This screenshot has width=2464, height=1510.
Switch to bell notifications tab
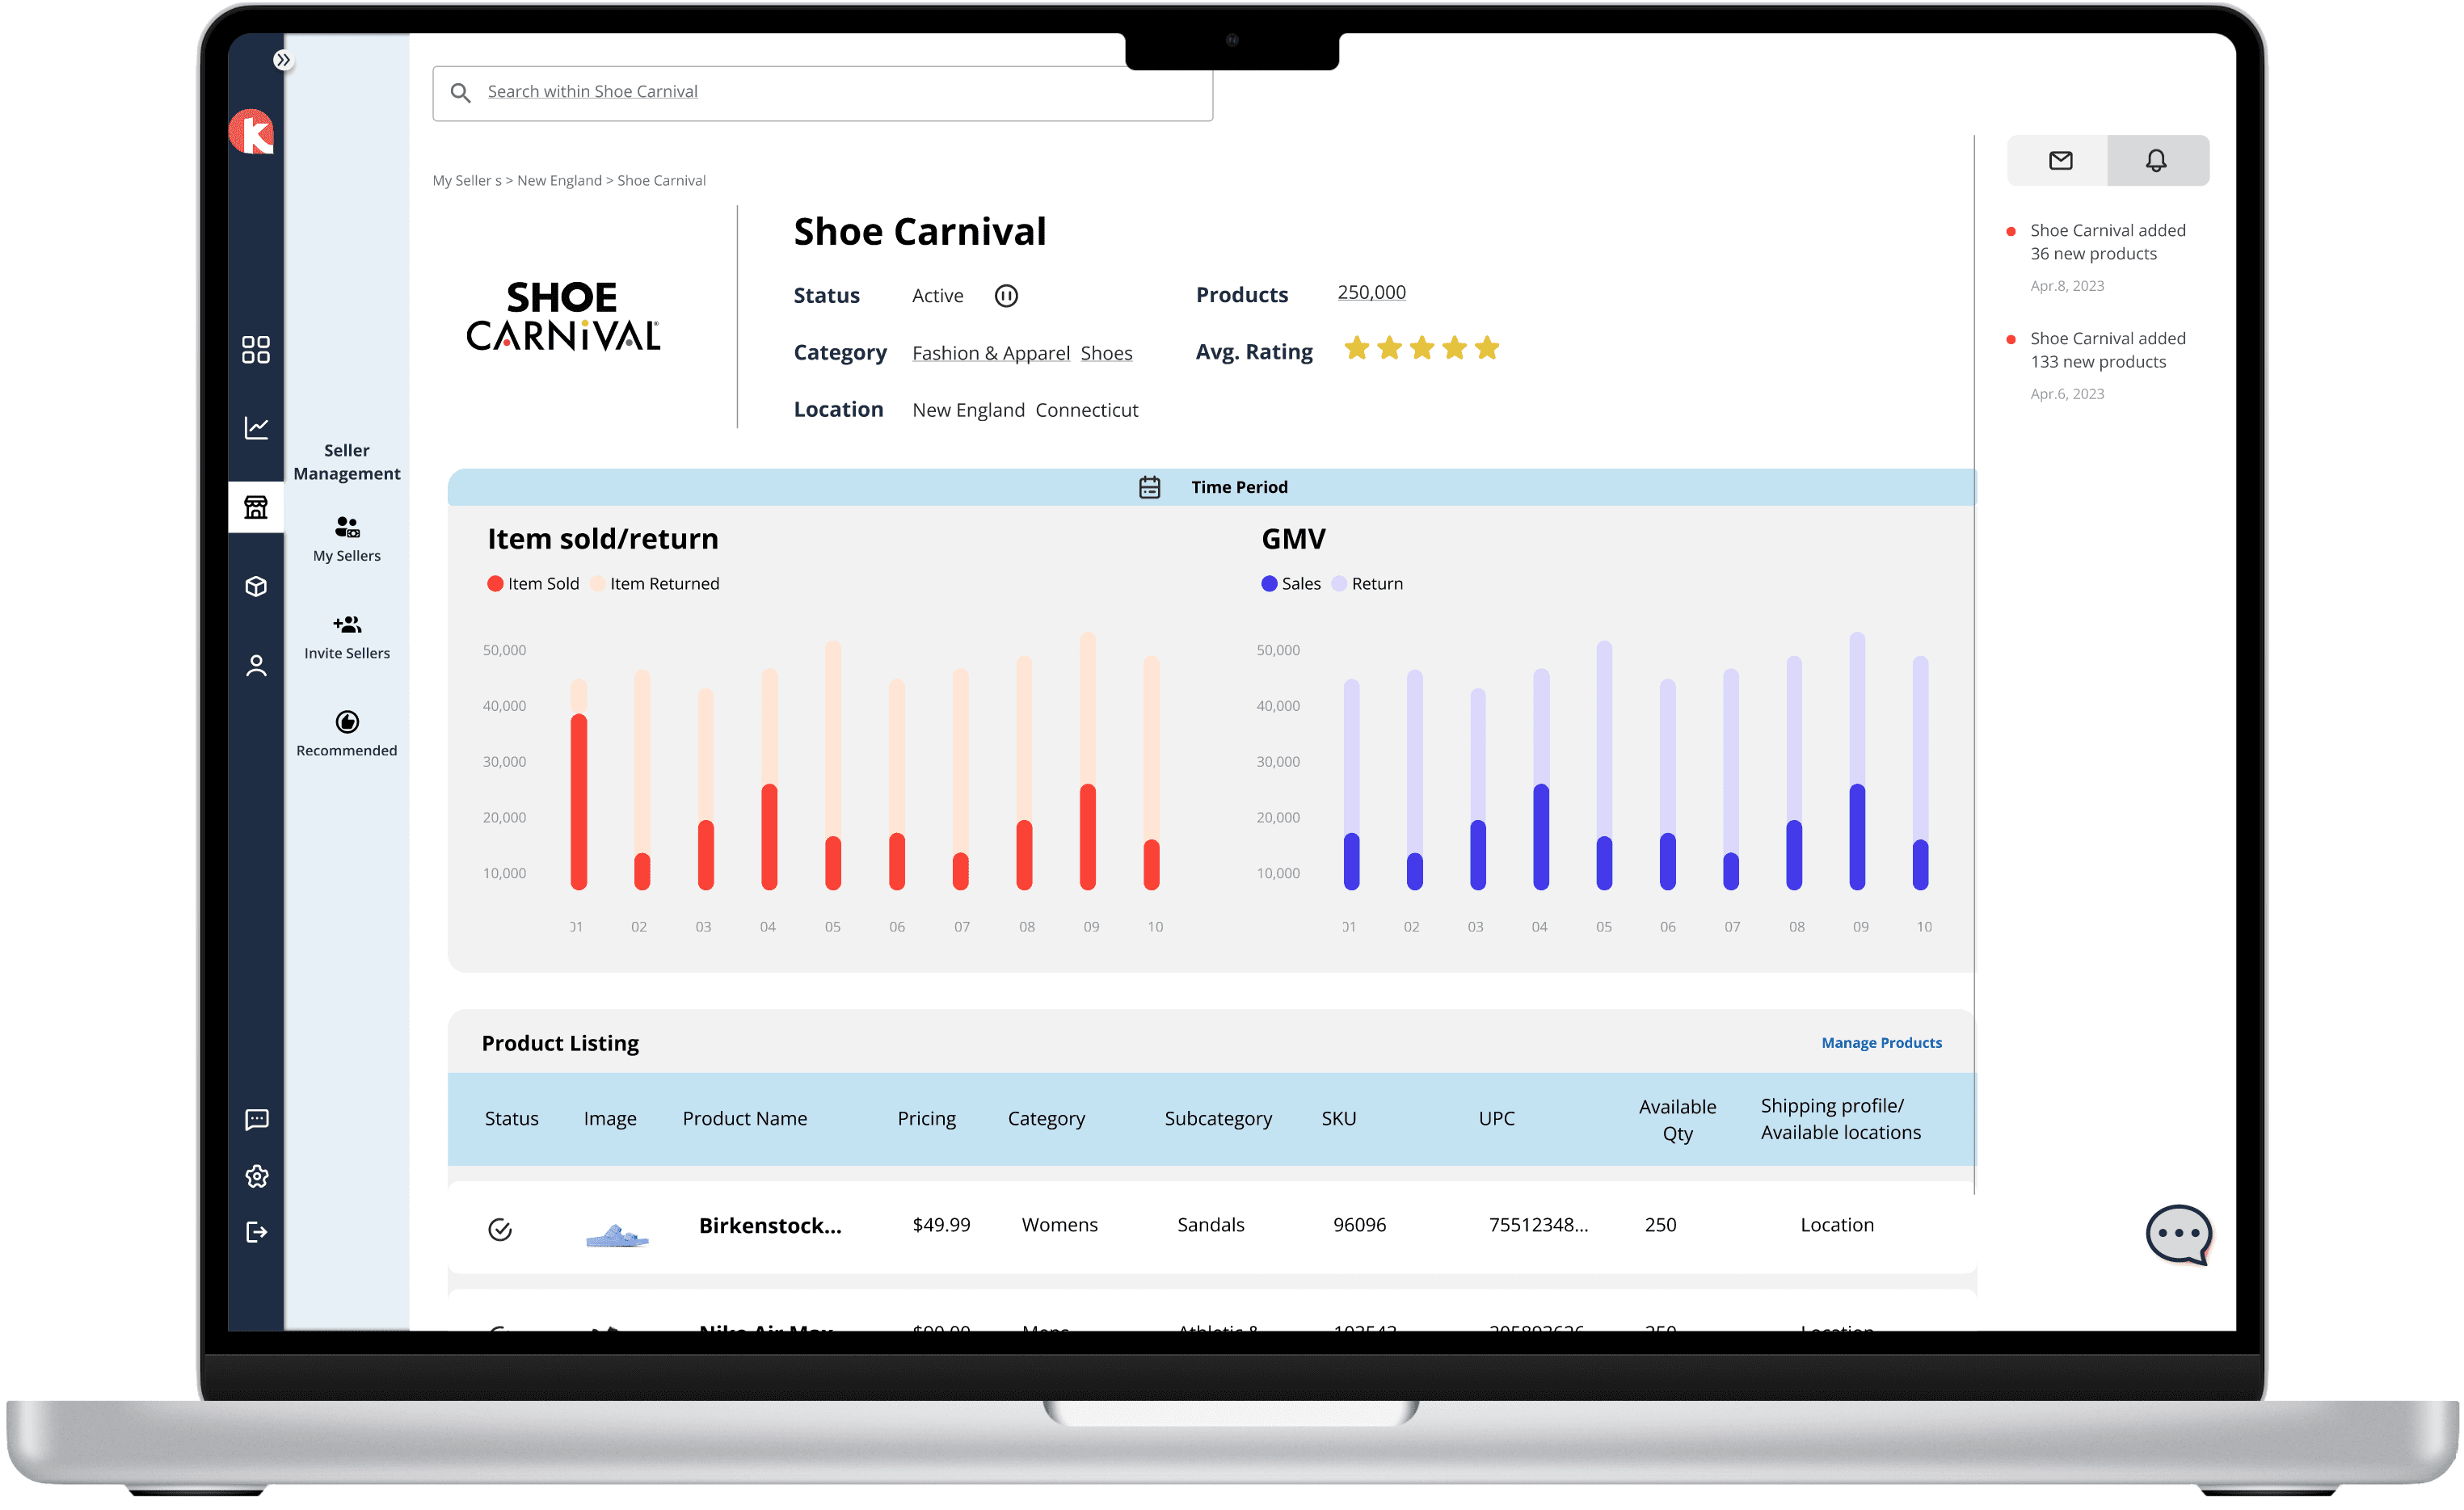point(2156,160)
